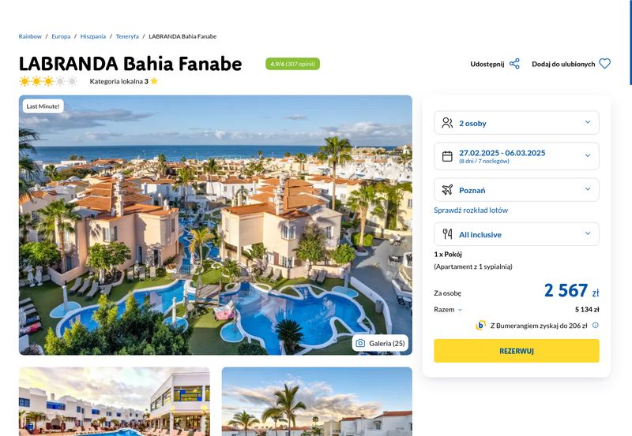
Task: Go to Teneryfa in the breadcrumb
Action: (127, 36)
